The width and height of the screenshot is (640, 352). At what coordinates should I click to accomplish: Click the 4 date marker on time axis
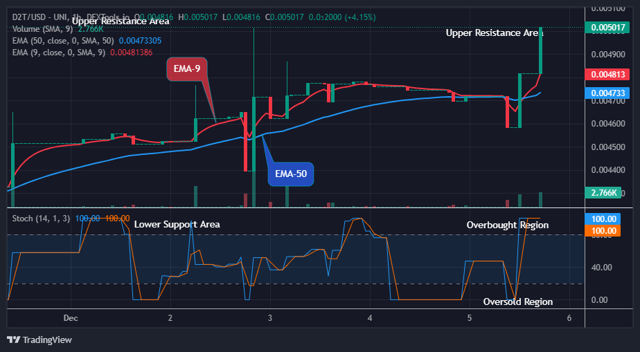[x=370, y=317]
